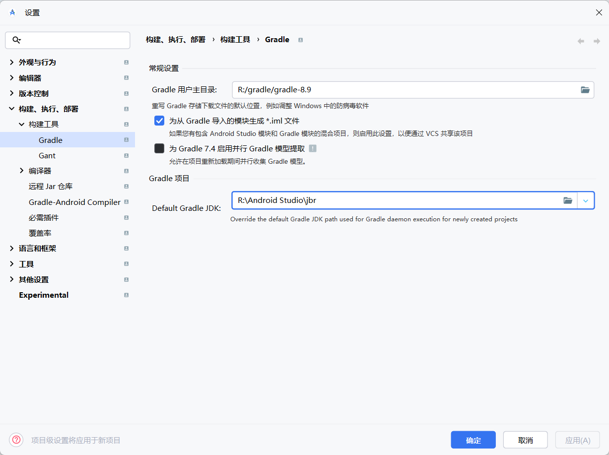Click project-level icon next to Gradle breadcrumb
609x455 pixels.
tap(300, 40)
